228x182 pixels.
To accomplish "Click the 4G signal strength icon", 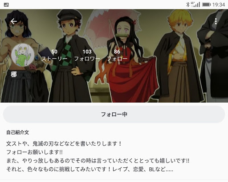I will (x=195, y=4).
